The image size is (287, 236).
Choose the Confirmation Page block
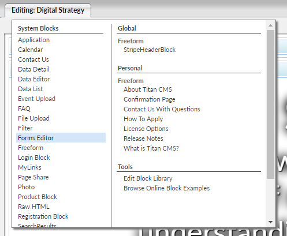150,99
